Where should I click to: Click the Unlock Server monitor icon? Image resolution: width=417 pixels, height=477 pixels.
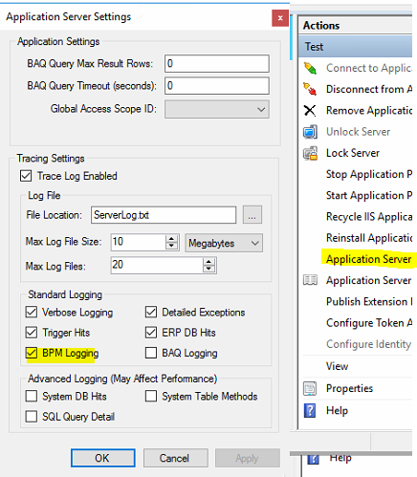pyautogui.click(x=310, y=132)
